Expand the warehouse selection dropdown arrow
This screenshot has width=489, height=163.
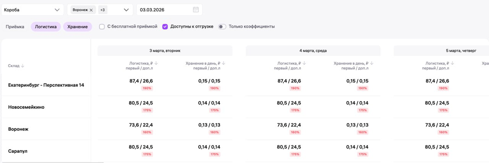[126, 10]
